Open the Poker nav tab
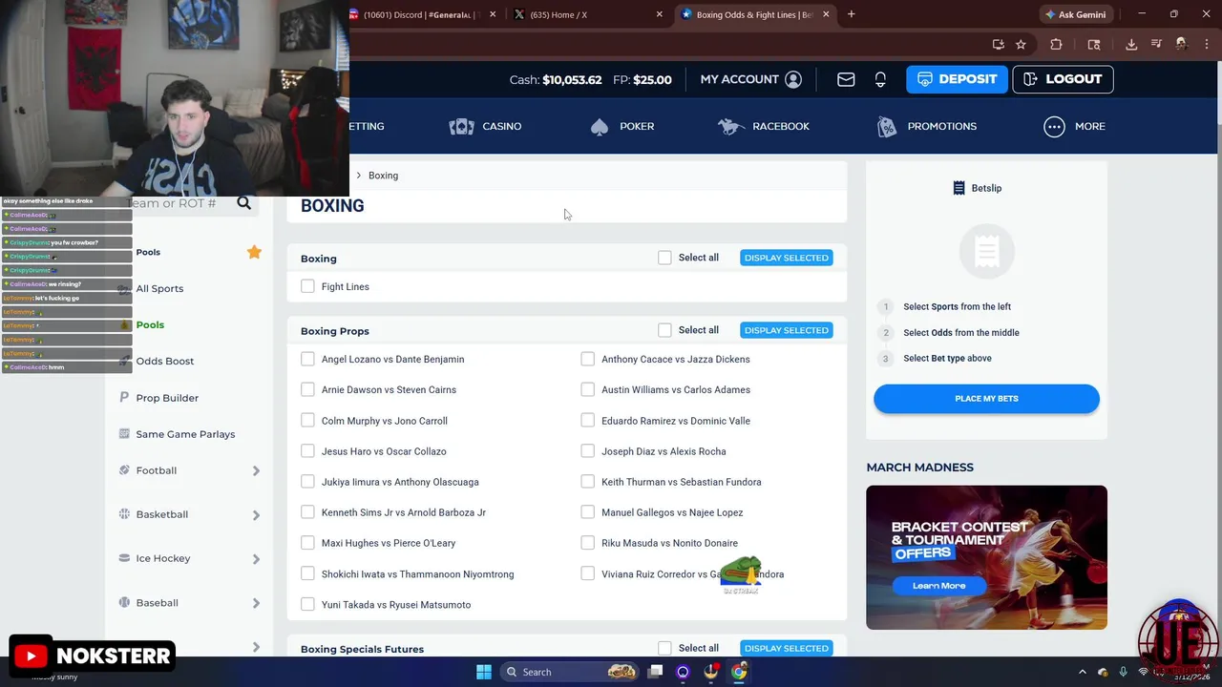The height and width of the screenshot is (687, 1222). click(622, 126)
